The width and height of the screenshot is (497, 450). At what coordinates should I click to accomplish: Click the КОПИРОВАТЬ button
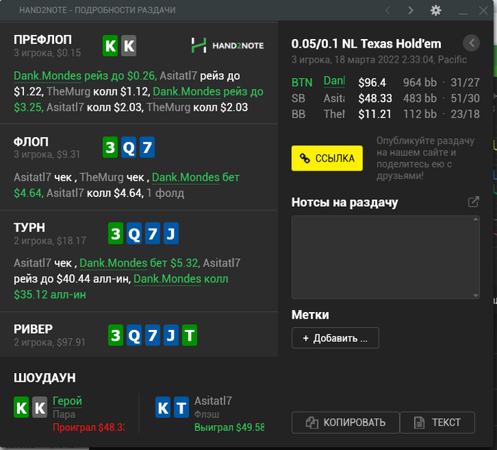346,422
